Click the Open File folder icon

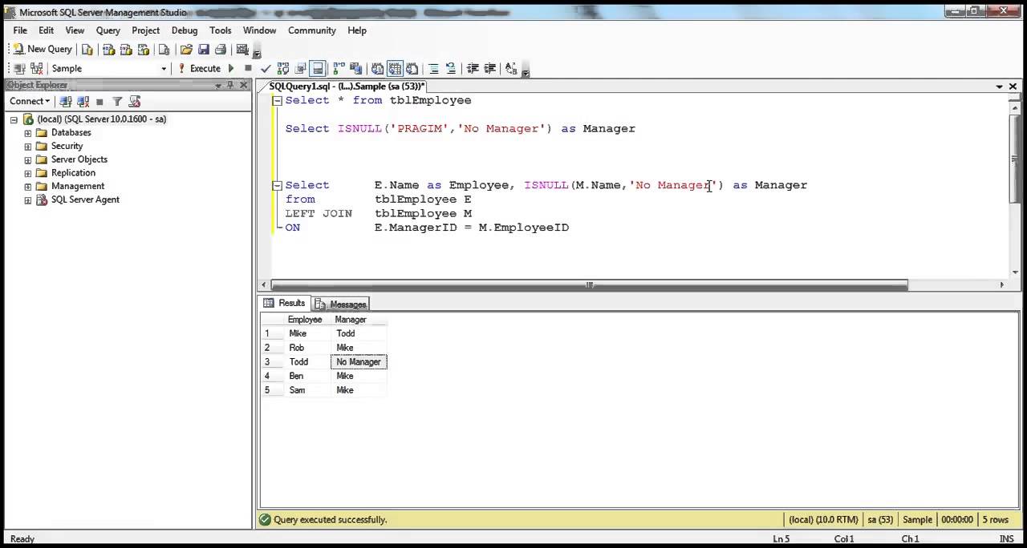click(186, 49)
